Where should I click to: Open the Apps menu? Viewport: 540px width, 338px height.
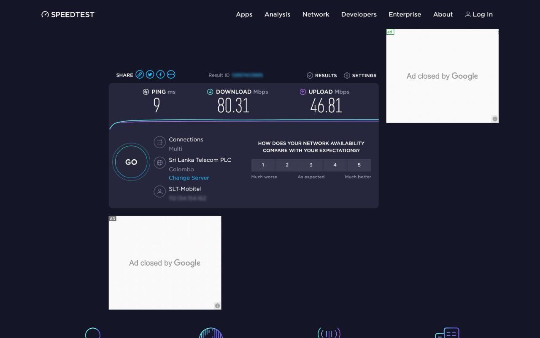(x=244, y=14)
